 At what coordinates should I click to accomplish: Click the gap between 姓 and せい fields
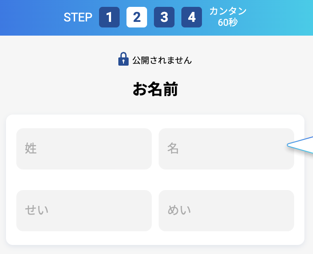coord(84,180)
